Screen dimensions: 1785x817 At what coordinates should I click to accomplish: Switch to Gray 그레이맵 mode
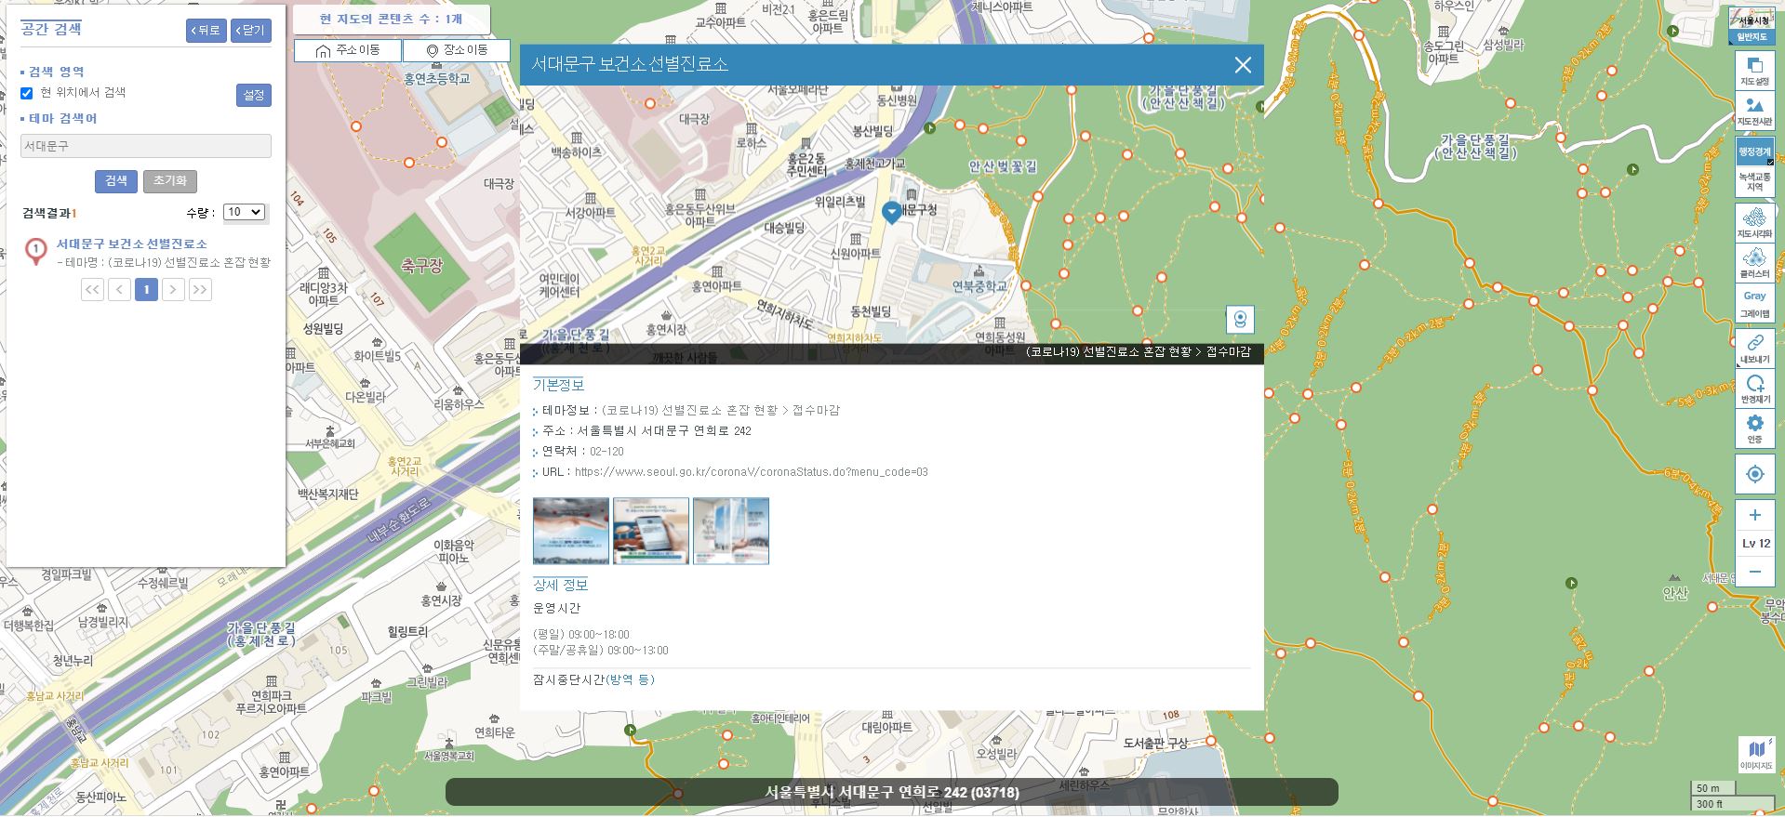point(1754,304)
